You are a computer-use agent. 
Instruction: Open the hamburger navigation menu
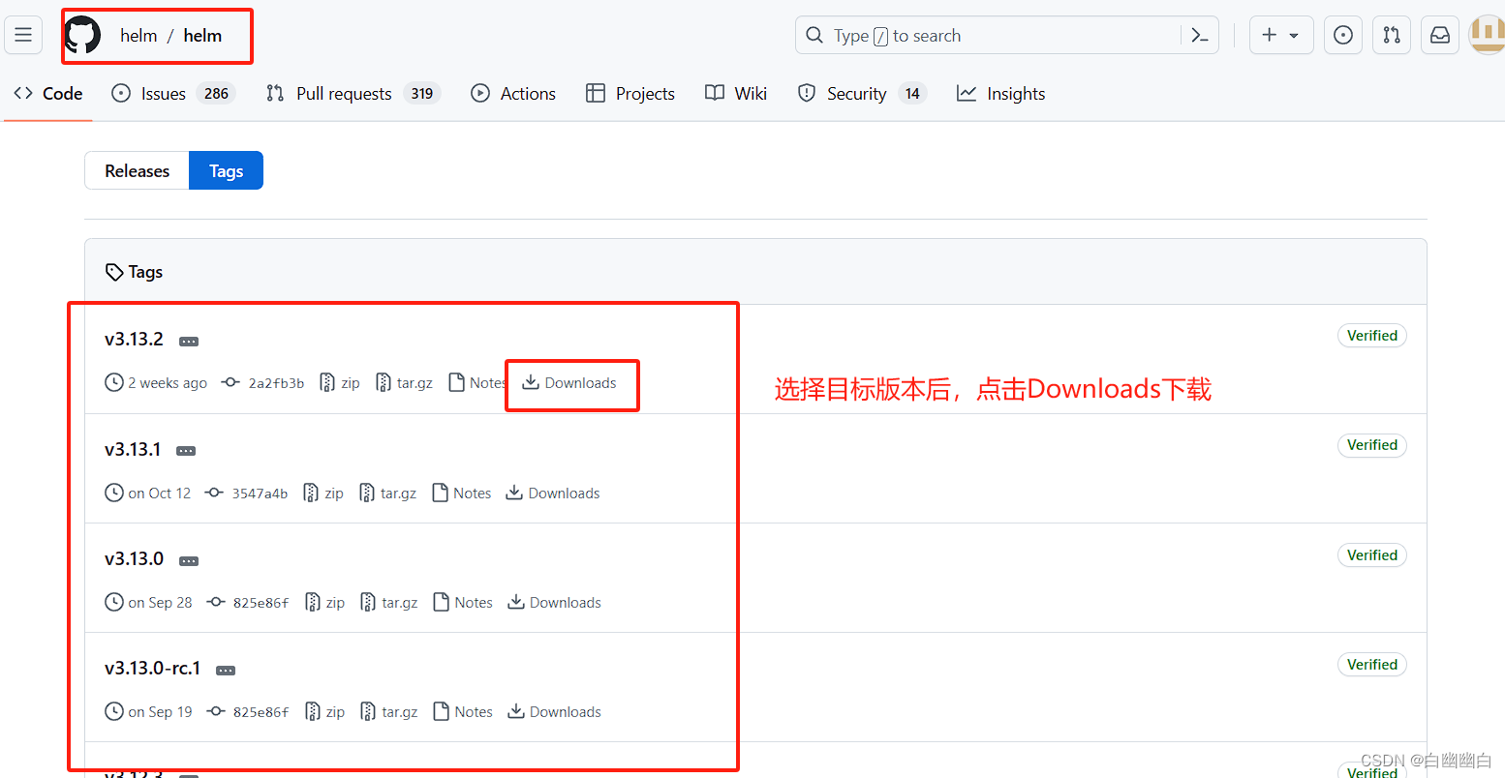tap(23, 35)
